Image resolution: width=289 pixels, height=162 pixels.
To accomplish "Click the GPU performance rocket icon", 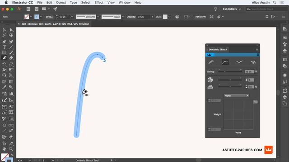I will (55, 9).
